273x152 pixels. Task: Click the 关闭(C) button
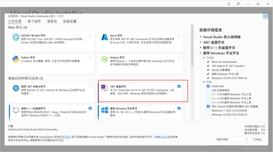[x=257, y=139]
